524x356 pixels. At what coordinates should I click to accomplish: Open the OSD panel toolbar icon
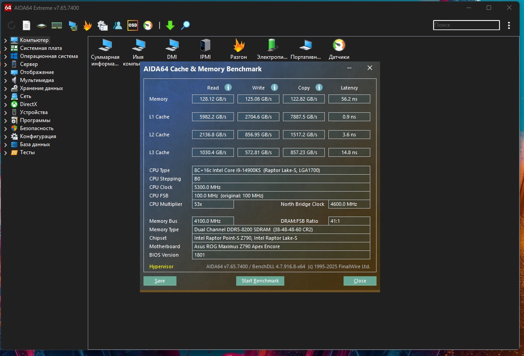point(133,25)
